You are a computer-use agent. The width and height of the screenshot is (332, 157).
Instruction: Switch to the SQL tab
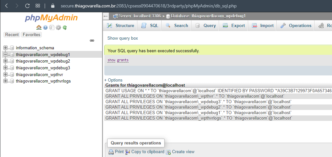tap(150, 26)
